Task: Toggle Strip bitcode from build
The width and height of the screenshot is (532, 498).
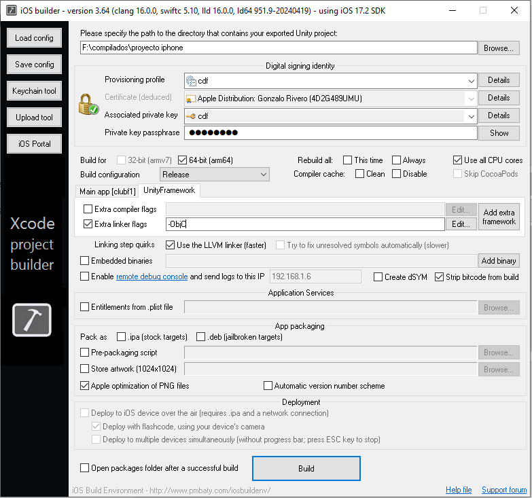Action: pos(439,277)
